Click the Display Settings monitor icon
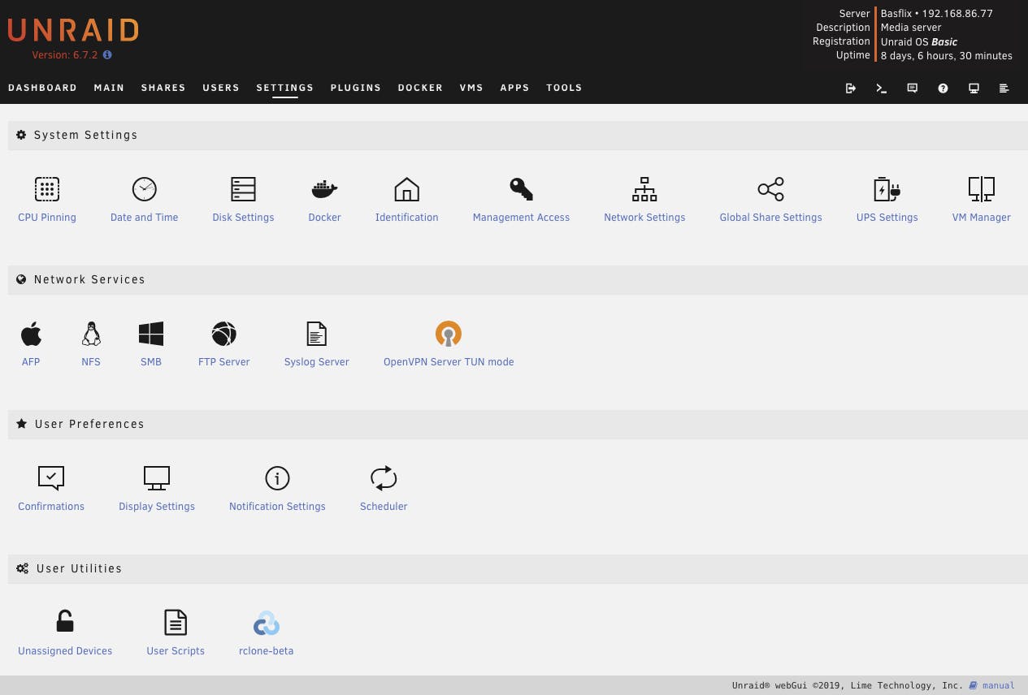Image resolution: width=1028 pixels, height=695 pixels. tap(157, 478)
